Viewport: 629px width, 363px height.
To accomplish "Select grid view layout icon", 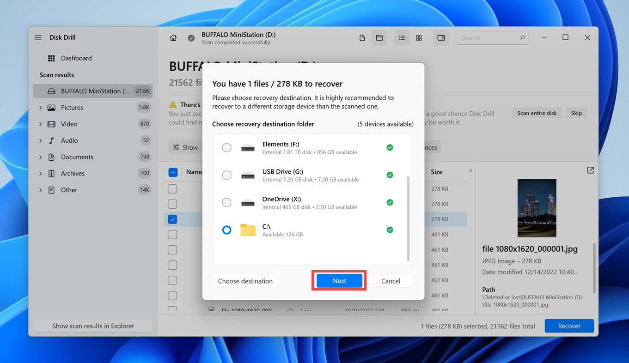I will [419, 38].
